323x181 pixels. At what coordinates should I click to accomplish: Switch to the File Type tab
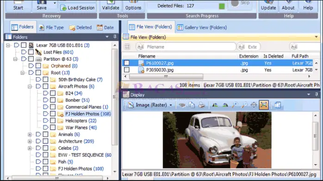point(51,28)
